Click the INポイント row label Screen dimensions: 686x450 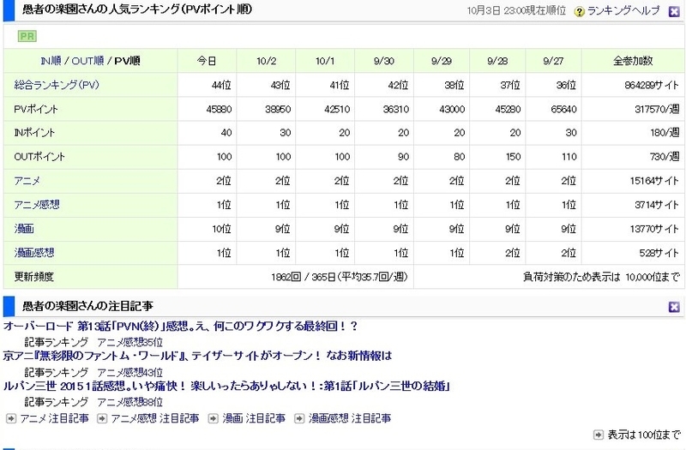pyautogui.click(x=34, y=133)
